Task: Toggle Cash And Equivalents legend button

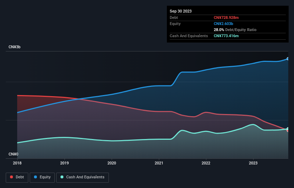Action: (82, 178)
